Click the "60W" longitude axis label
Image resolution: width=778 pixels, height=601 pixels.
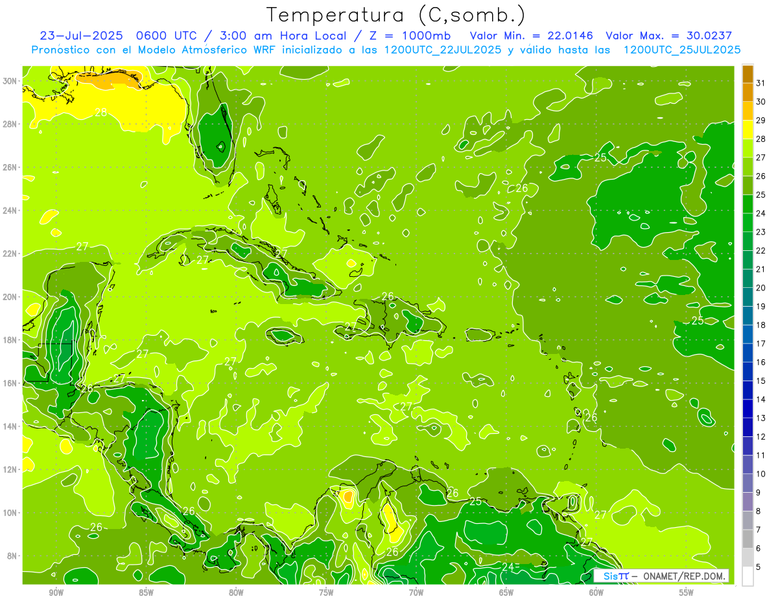(x=596, y=593)
